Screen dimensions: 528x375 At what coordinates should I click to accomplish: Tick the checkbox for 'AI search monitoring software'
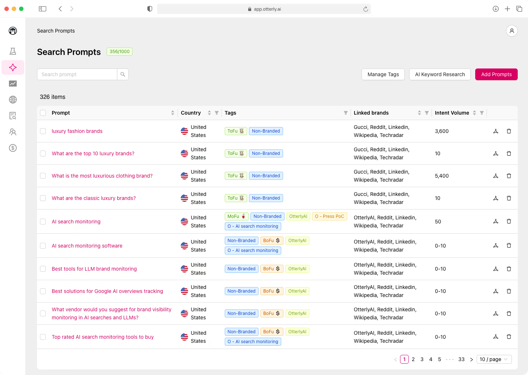coord(43,246)
